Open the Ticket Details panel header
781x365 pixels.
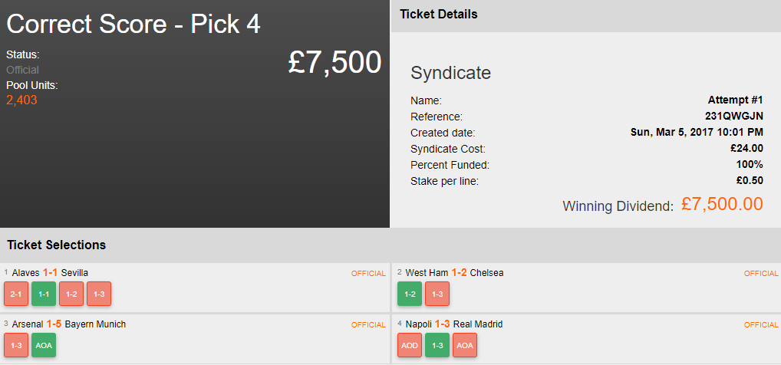click(439, 15)
